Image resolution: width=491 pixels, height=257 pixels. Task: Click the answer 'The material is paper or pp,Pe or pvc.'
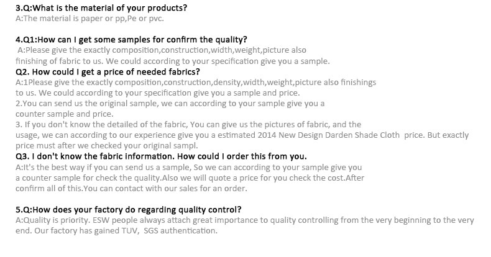coord(93,19)
